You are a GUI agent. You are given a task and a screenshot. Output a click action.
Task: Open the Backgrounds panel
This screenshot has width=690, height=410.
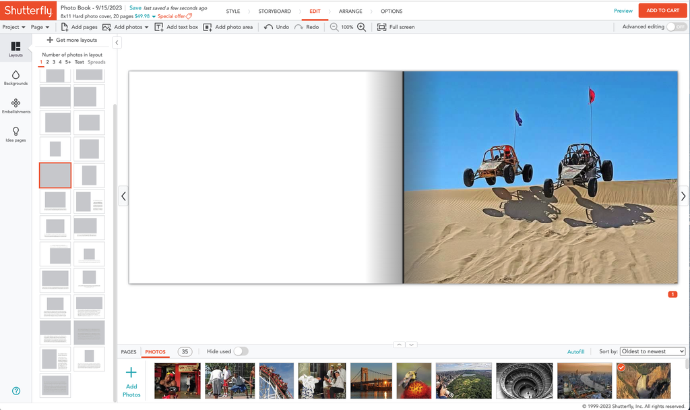[15, 78]
